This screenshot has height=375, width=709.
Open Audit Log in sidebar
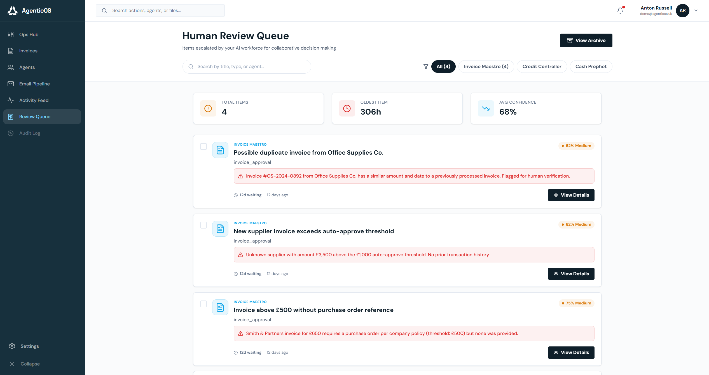click(x=42, y=133)
